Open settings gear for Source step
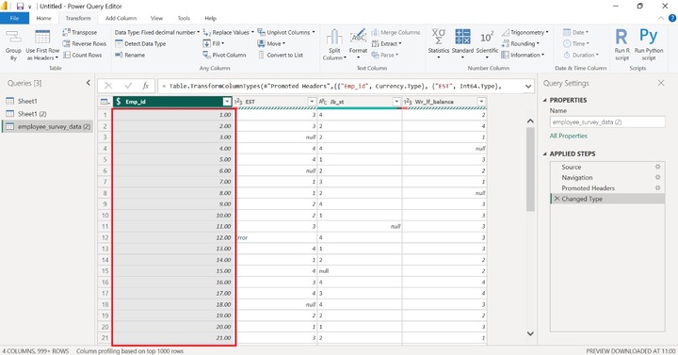The height and width of the screenshot is (355, 678). (657, 167)
